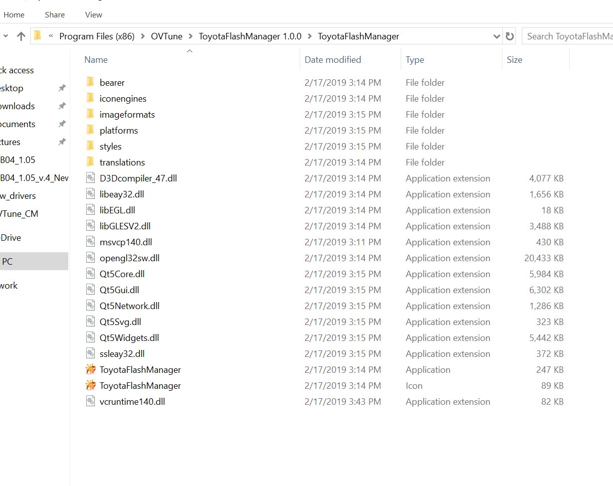Go to Program Files (x86) breadcrumb

pyautogui.click(x=97, y=36)
